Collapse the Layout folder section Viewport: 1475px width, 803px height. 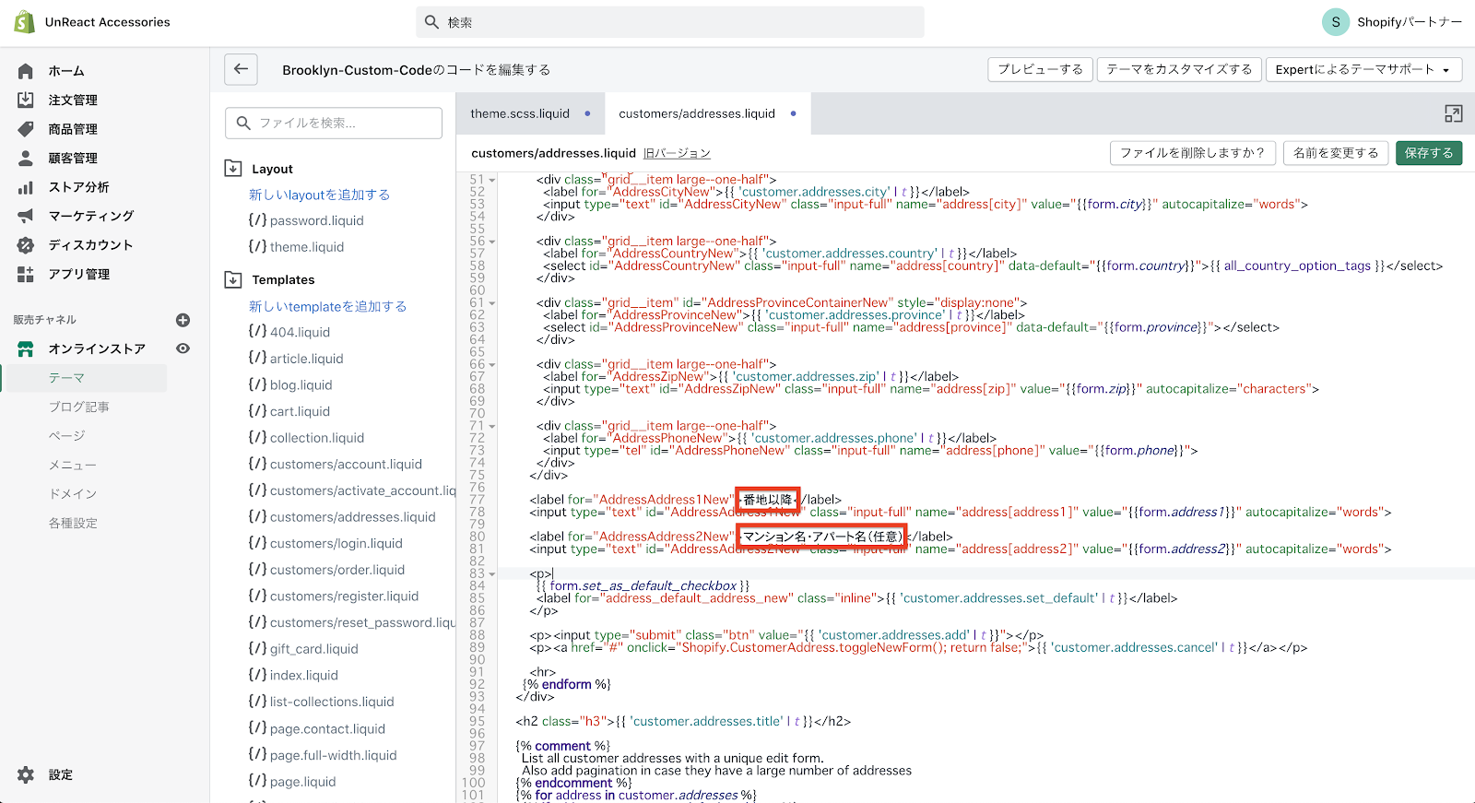click(x=233, y=169)
